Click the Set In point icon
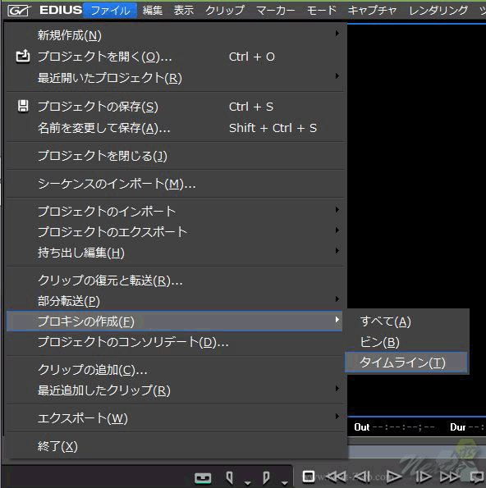 click(230, 477)
